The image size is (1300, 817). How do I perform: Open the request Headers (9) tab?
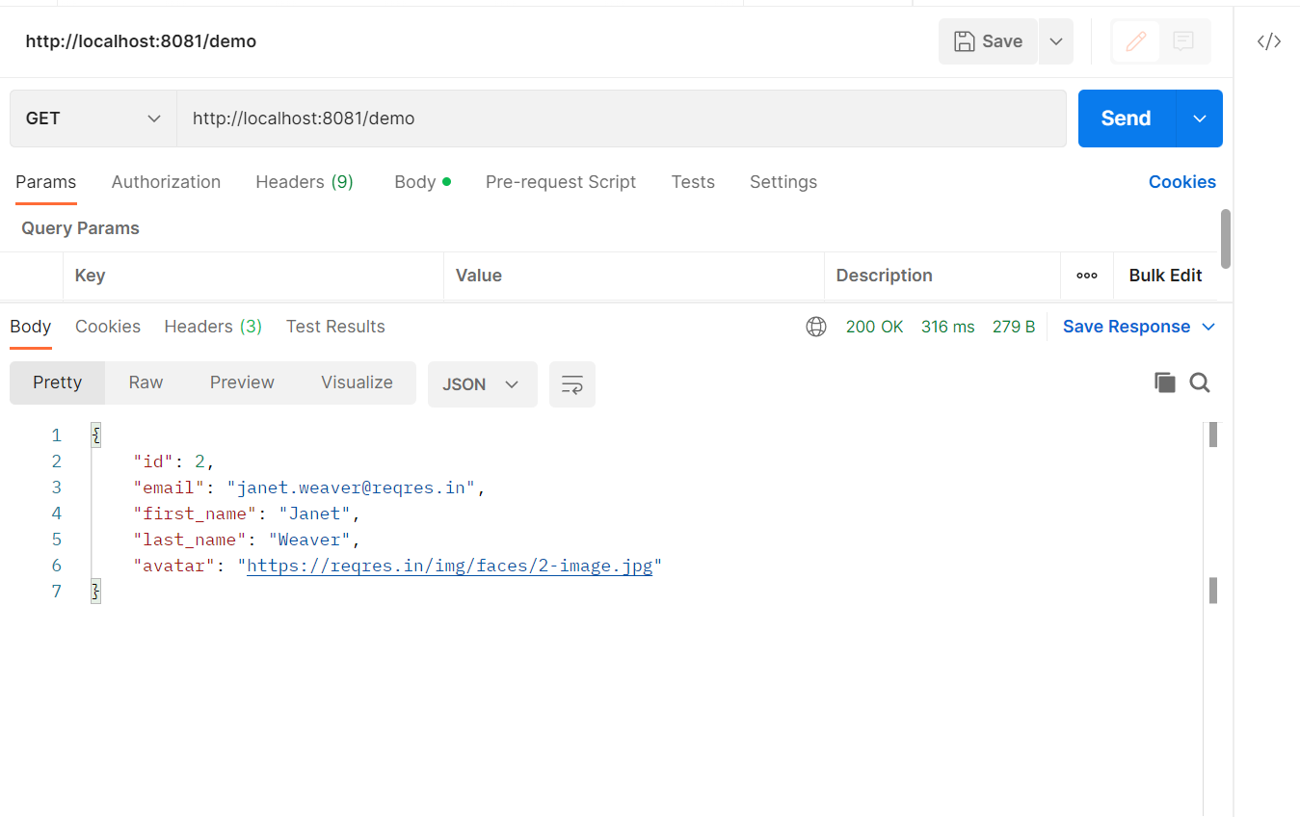coord(305,182)
